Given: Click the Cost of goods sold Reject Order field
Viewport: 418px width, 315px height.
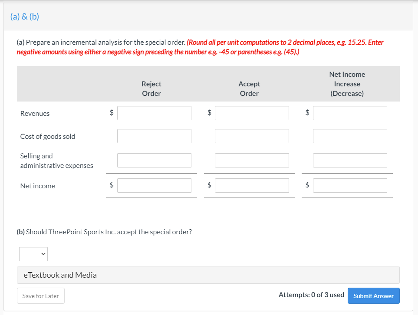Looking at the screenshot, I should pyautogui.click(x=154, y=136).
